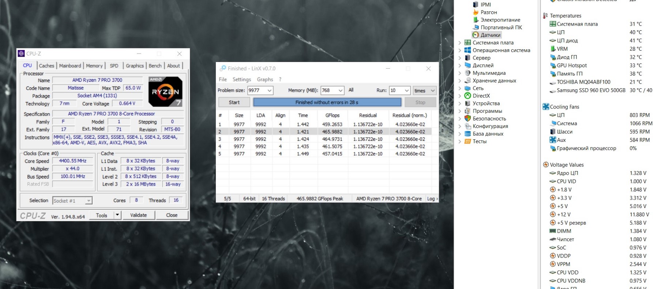Click the Temperatures section icon
This screenshot has height=289, width=653.
pyautogui.click(x=545, y=16)
